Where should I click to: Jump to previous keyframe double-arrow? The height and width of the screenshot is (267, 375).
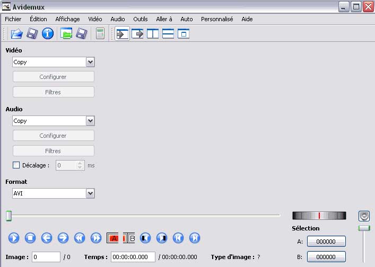click(x=80, y=238)
